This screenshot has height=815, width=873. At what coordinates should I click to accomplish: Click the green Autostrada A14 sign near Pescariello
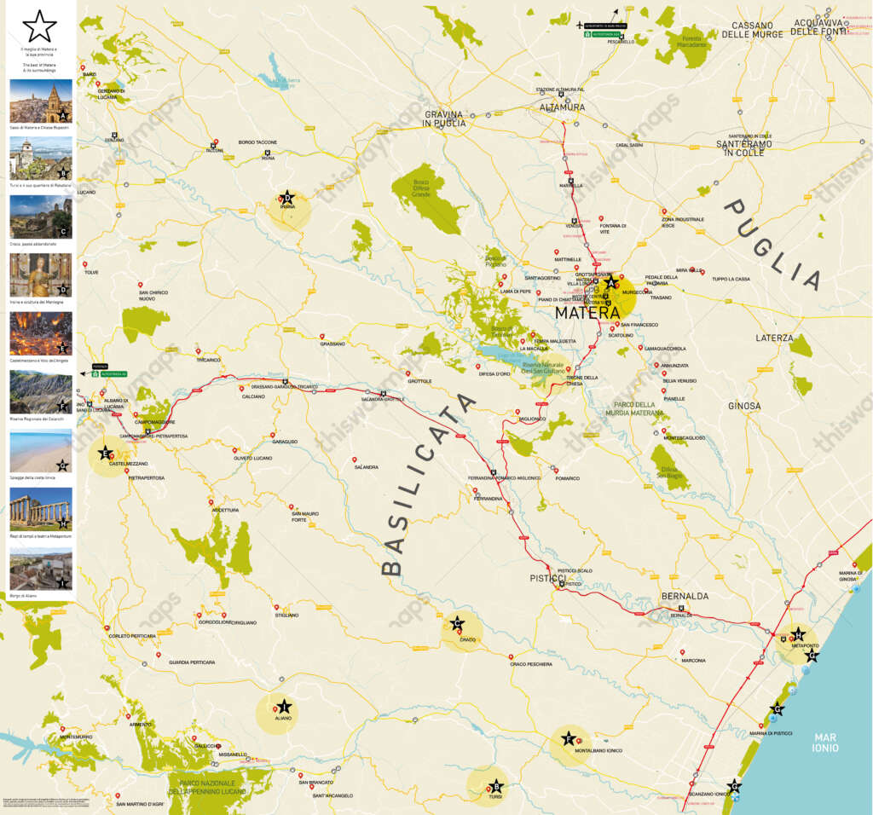point(602,34)
